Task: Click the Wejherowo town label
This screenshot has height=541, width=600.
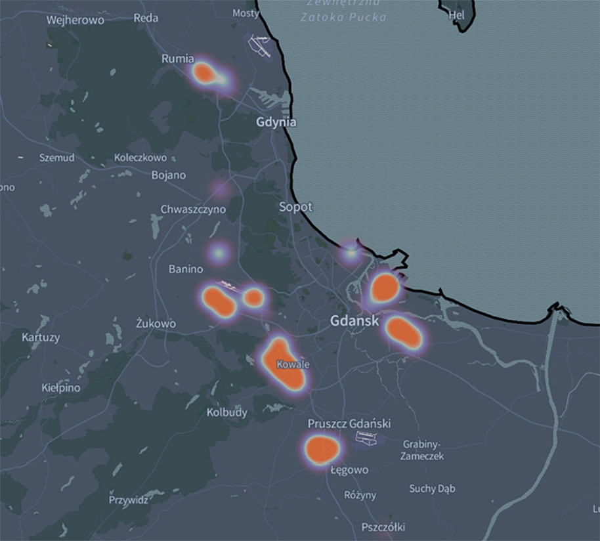Action: 75,20
